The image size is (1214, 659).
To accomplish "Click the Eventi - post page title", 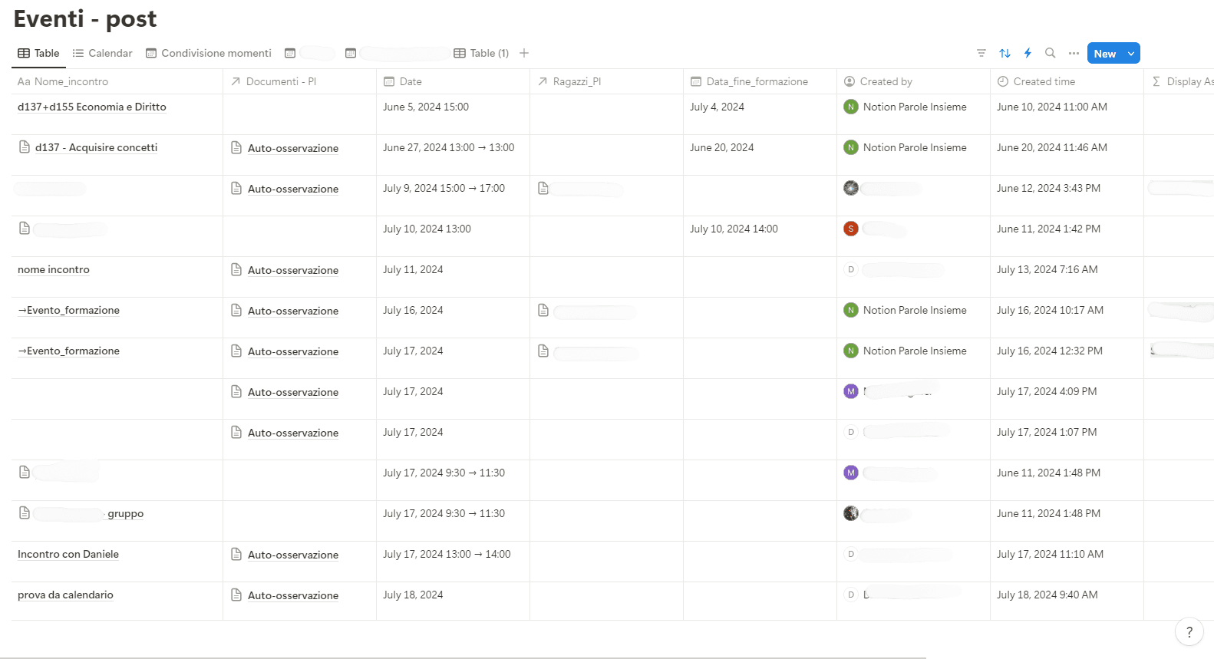I will [85, 18].
